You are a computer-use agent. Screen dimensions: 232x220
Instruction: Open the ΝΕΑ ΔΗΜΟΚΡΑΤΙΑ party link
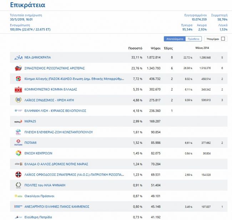tap(37, 58)
